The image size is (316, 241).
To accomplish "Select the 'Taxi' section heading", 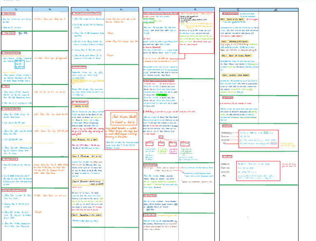I will (x=5, y=86).
